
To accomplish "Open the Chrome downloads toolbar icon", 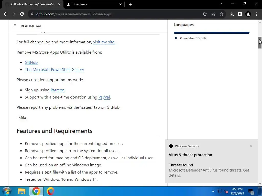I will (x=232, y=14).
